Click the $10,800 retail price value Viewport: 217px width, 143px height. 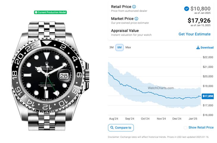(201, 9)
